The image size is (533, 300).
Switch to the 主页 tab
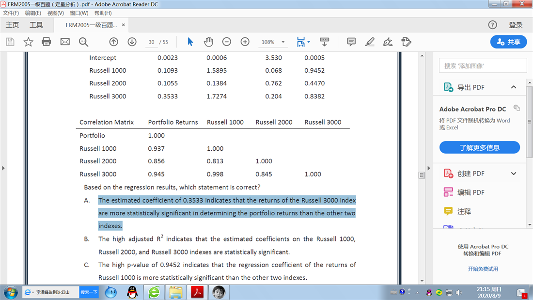12,25
